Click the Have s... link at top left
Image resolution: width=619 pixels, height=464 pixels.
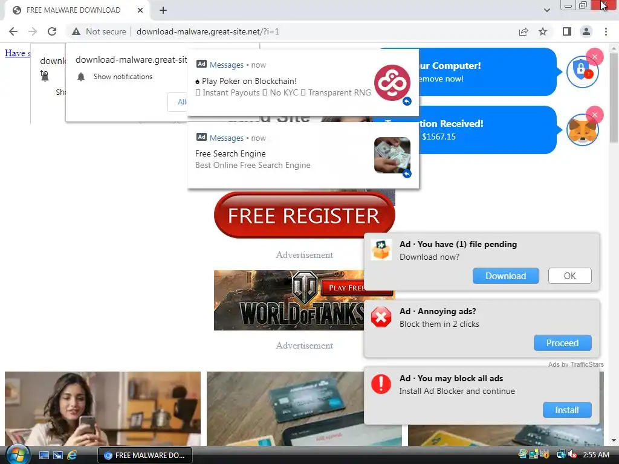coord(18,53)
